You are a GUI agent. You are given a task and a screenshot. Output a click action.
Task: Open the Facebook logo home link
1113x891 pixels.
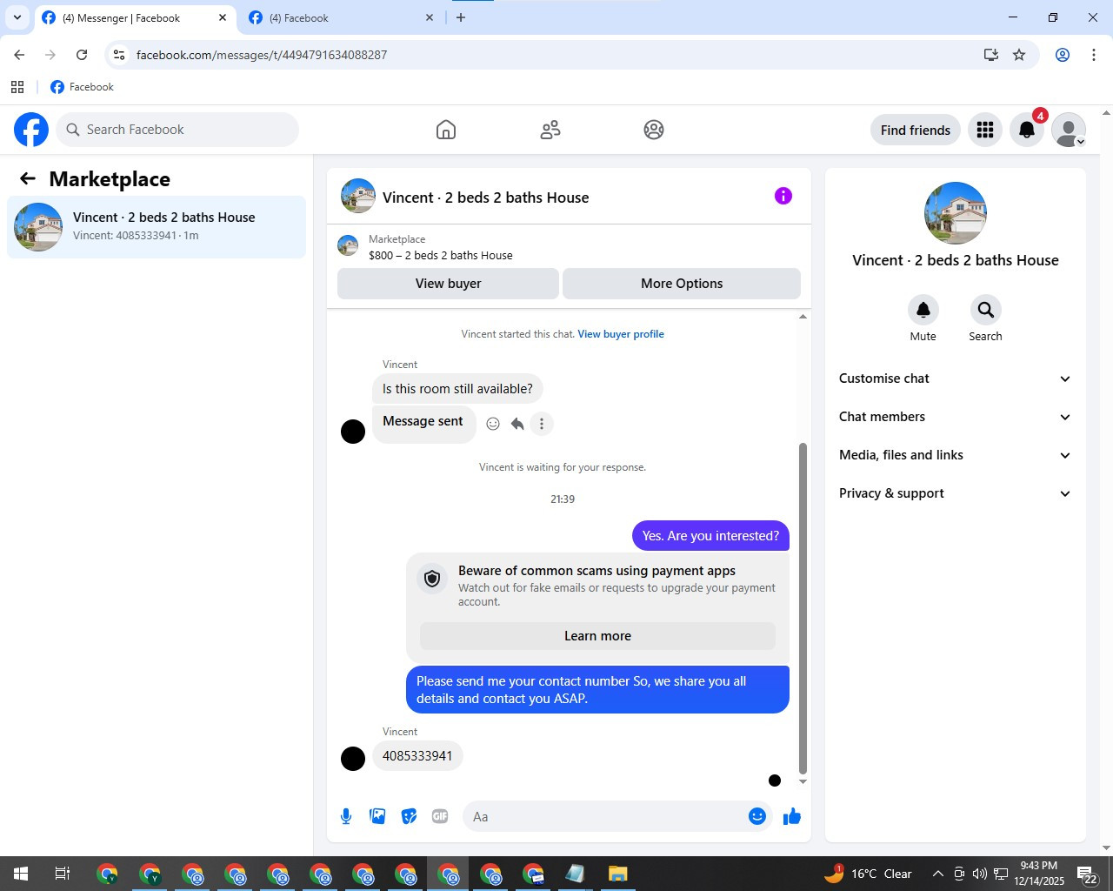(31, 130)
